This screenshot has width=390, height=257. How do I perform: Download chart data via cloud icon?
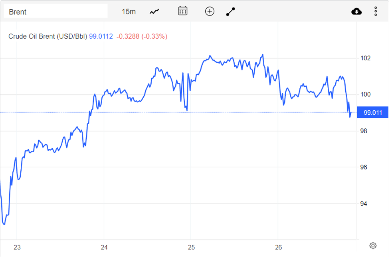coord(356,12)
